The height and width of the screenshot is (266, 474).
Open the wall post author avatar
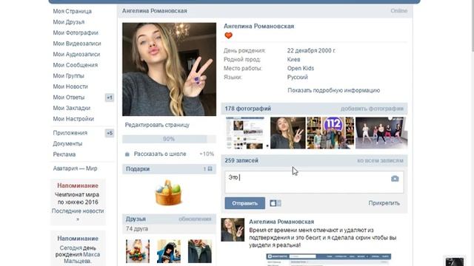tap(233, 230)
